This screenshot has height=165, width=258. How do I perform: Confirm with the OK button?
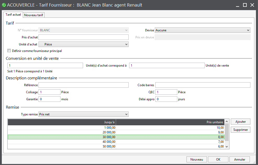click(218, 159)
